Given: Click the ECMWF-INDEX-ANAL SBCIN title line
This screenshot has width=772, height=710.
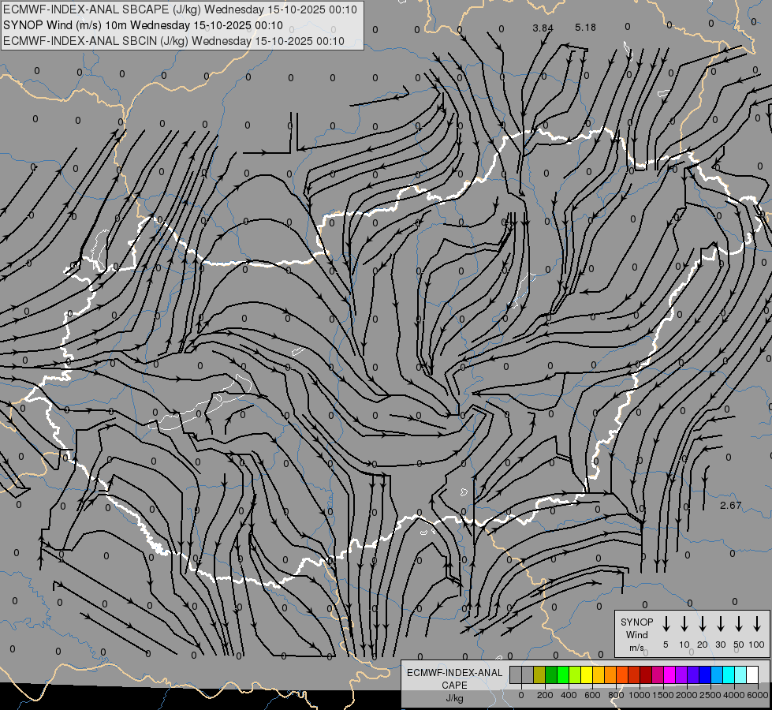Looking at the screenshot, I should [x=173, y=41].
